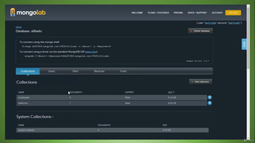
Task: Switch to the Backups tab
Action: (x=99, y=71)
